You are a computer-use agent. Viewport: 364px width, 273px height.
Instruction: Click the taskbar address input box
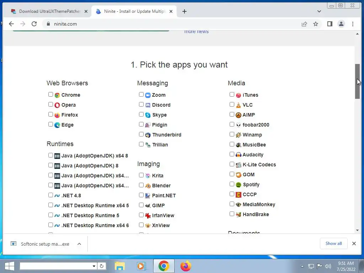tap(55, 266)
